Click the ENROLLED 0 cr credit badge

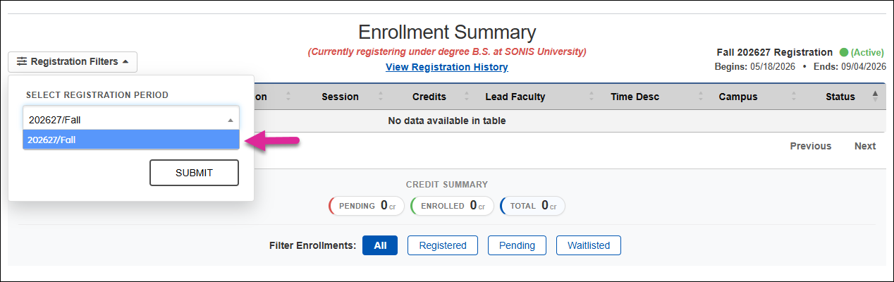[x=451, y=206]
